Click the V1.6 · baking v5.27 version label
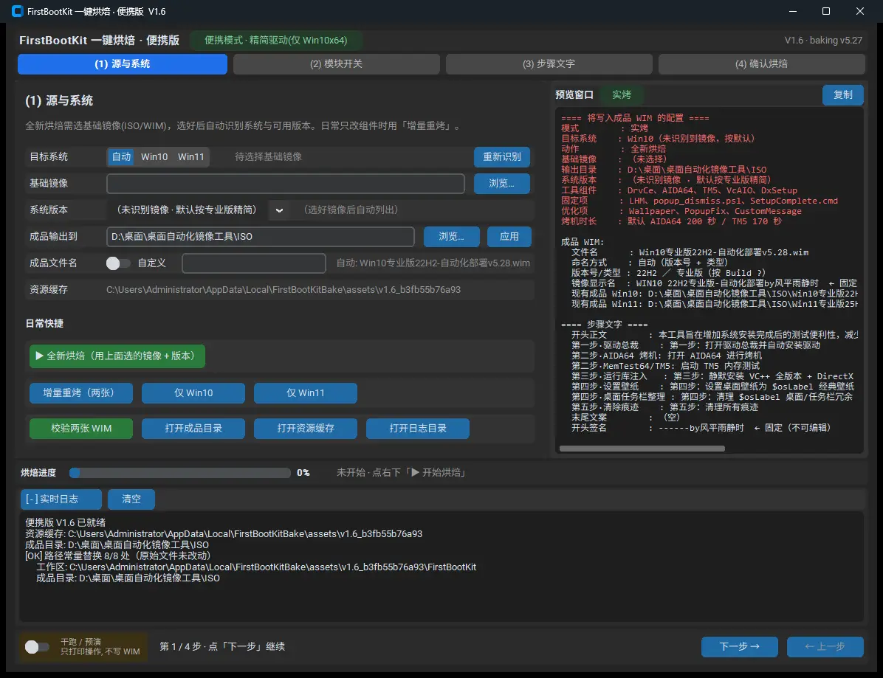 pos(823,41)
